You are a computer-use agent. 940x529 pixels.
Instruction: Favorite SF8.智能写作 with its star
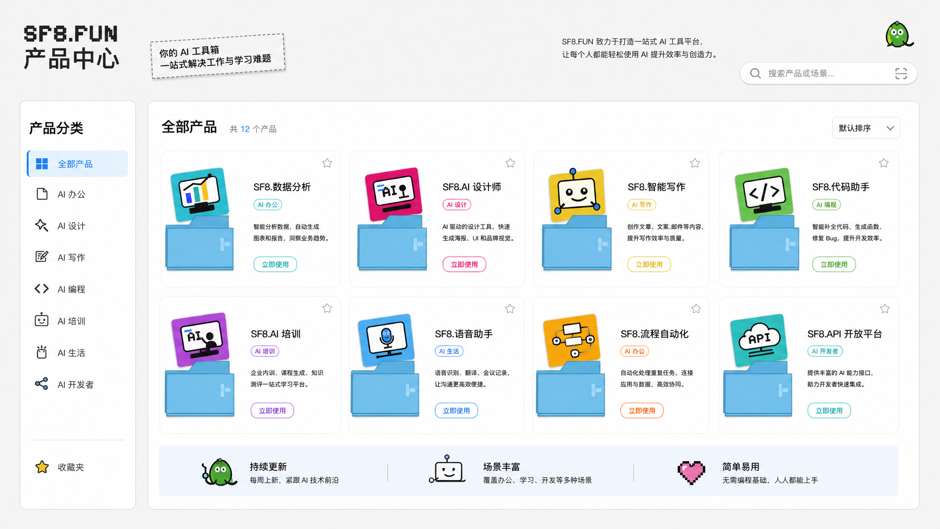tap(695, 163)
